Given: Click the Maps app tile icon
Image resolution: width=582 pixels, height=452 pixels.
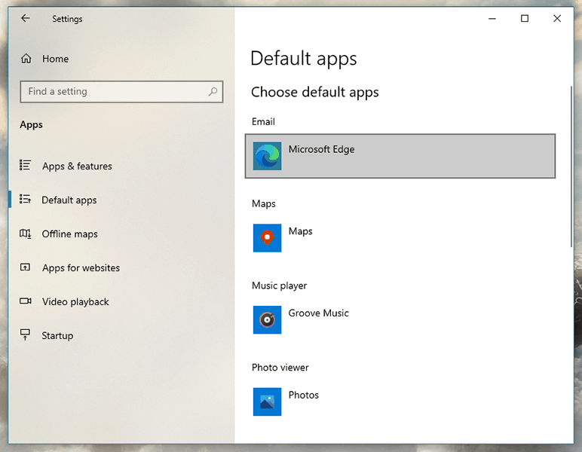Looking at the screenshot, I should [267, 238].
